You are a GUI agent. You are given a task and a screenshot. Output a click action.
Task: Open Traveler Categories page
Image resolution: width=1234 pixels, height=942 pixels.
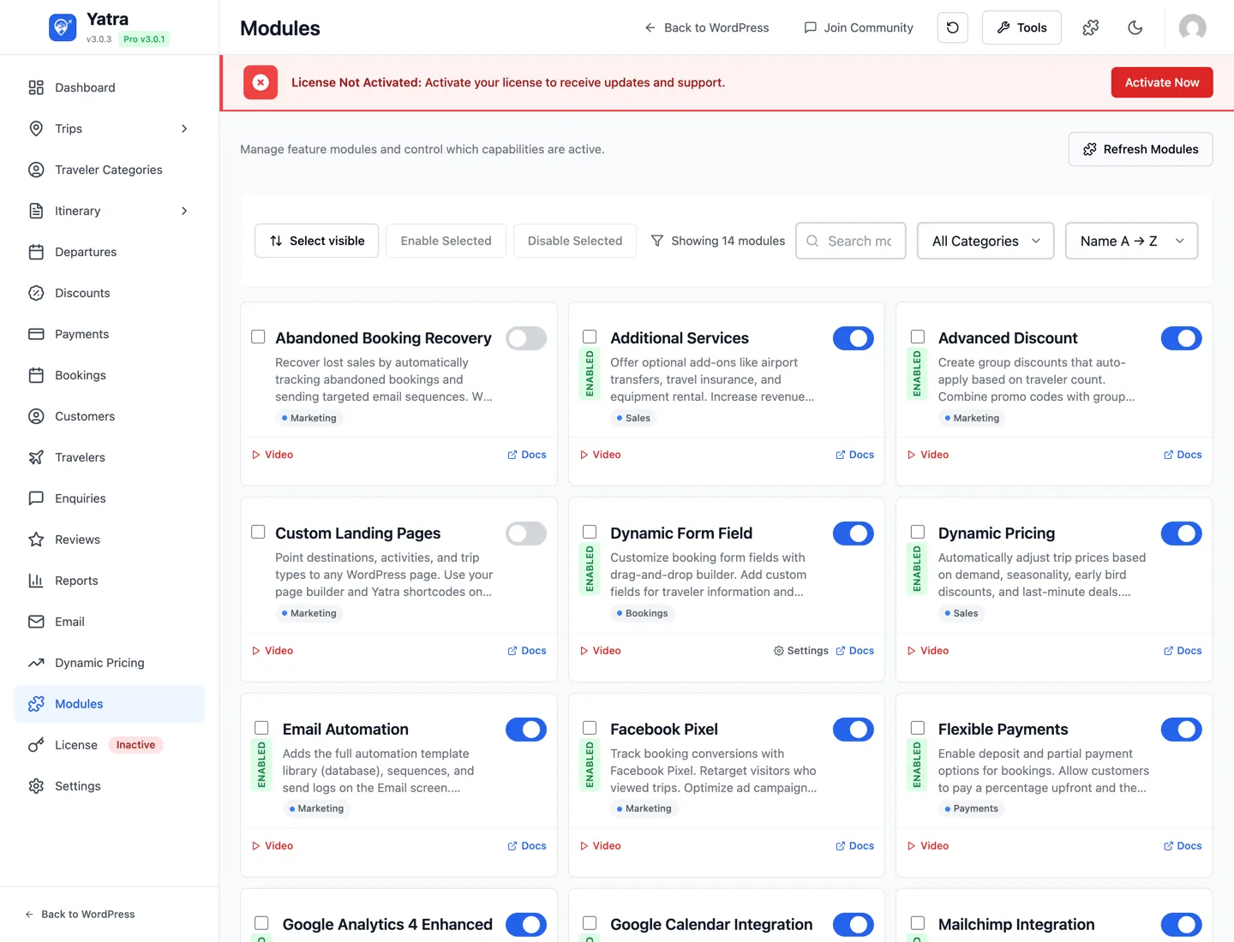coord(109,170)
